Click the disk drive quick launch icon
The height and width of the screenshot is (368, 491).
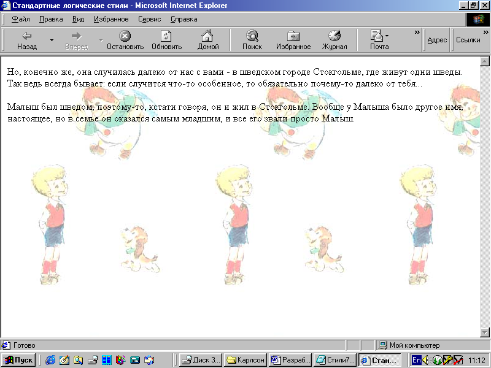click(x=93, y=360)
